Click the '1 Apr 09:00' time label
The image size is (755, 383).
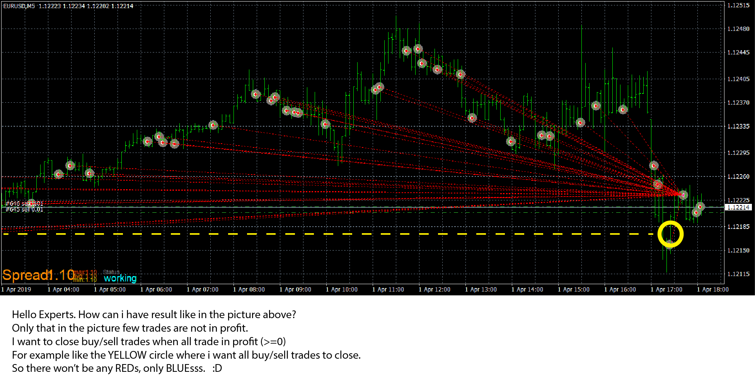295,289
